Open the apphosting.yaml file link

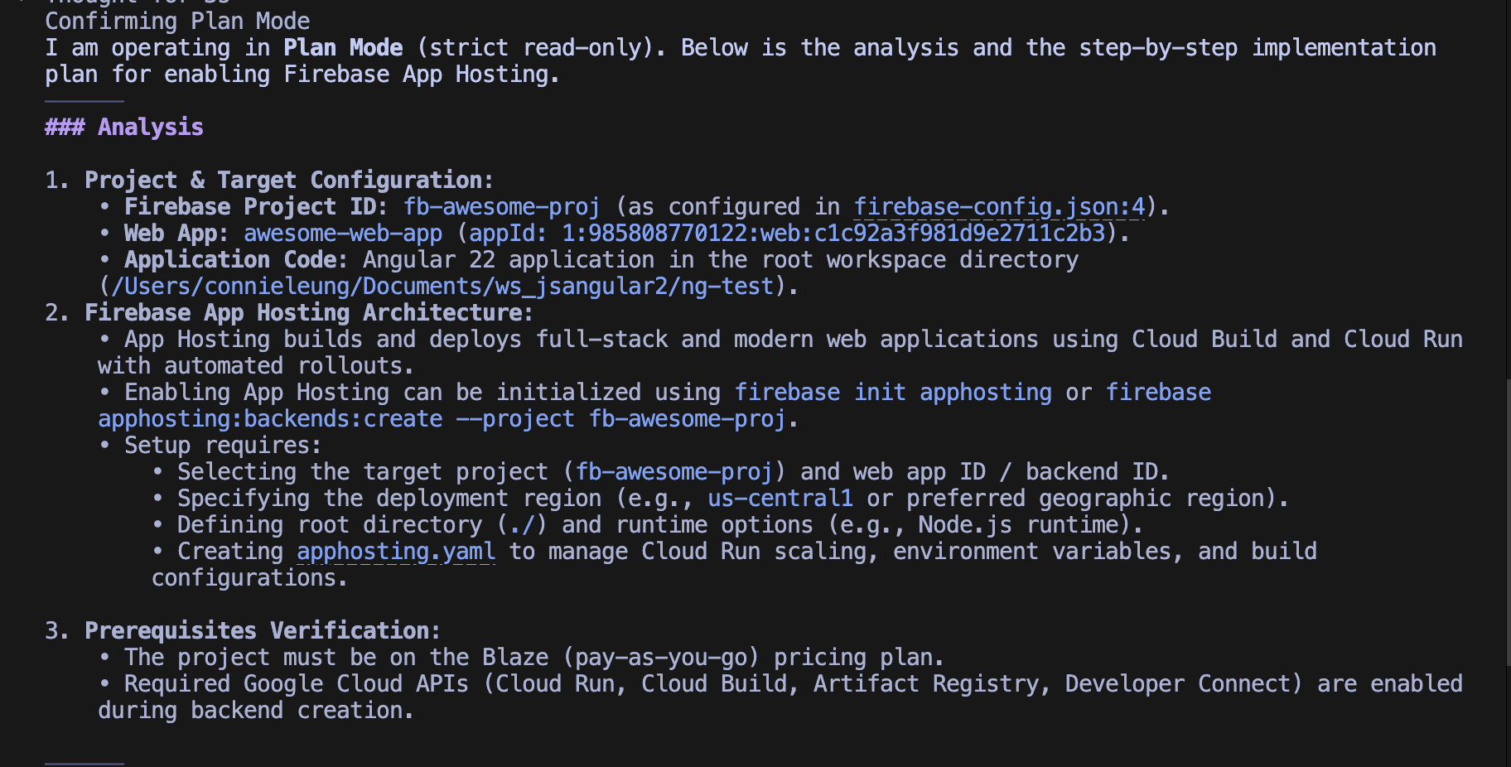(x=396, y=551)
